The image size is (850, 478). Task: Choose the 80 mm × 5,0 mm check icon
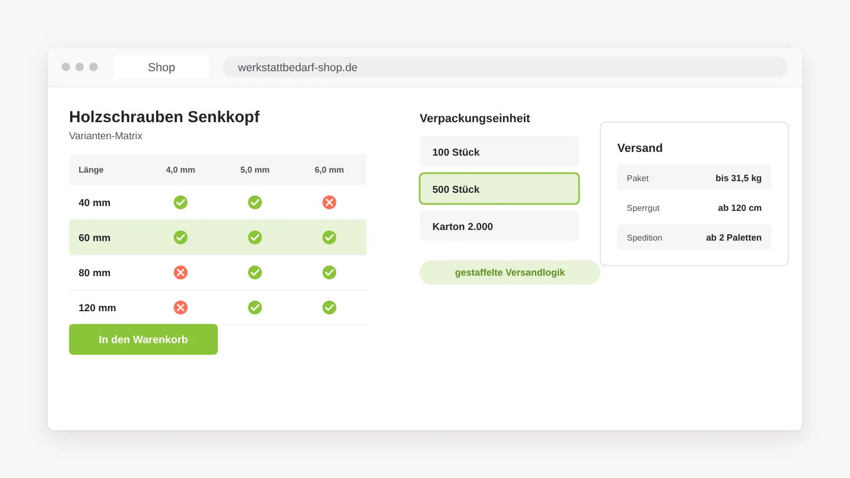tap(255, 272)
